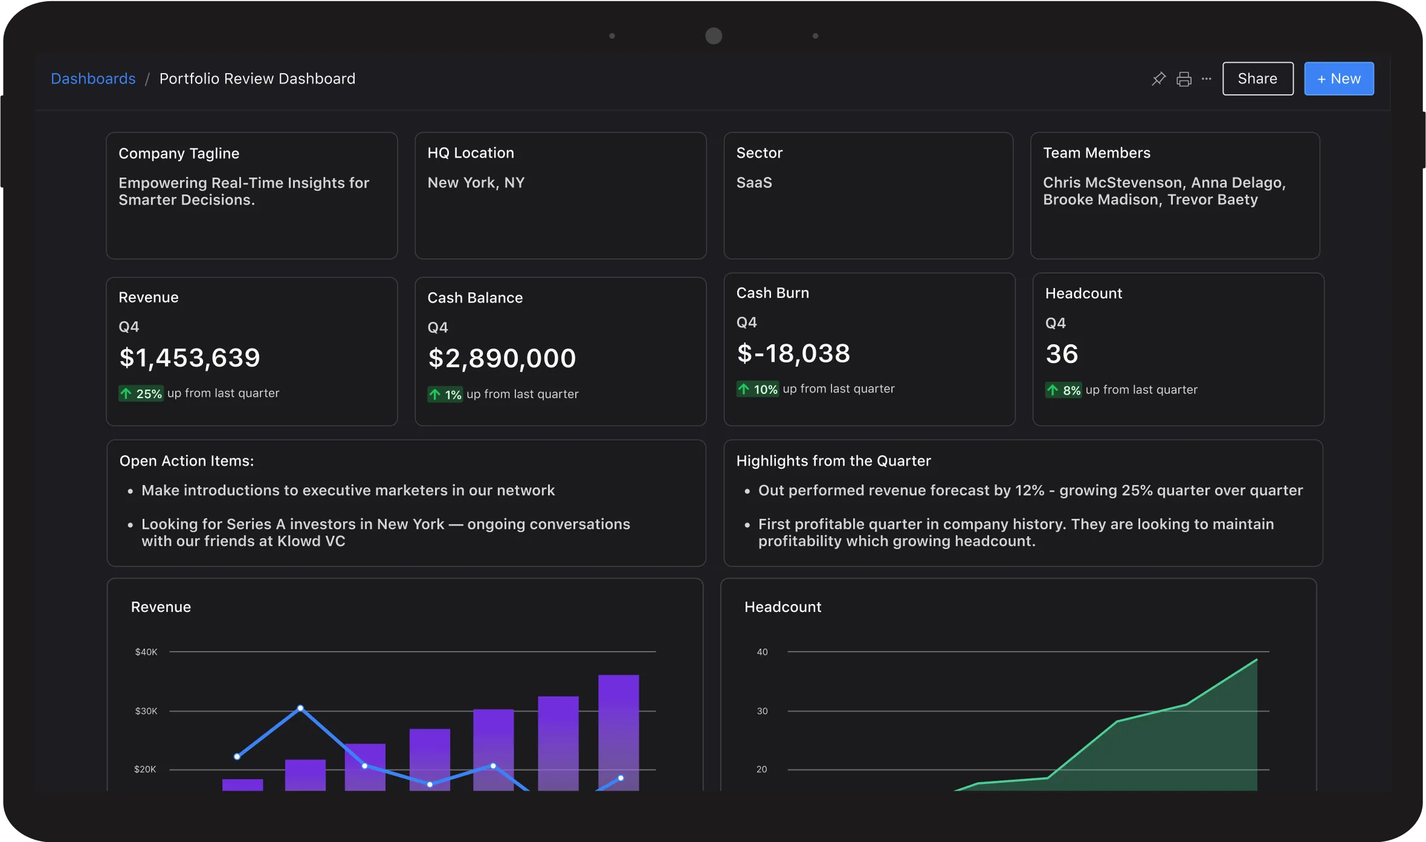This screenshot has height=842, width=1426.
Task: Click the 10% up arrow badge on Cash Burn
Action: (758, 390)
